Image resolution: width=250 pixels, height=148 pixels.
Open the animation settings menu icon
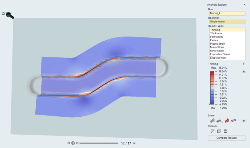click(134, 143)
